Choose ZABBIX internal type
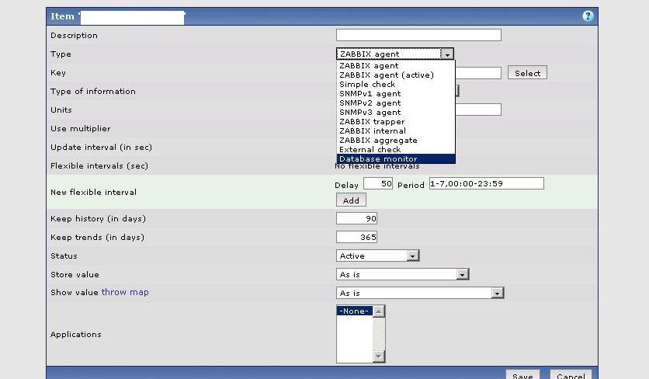 point(396,131)
